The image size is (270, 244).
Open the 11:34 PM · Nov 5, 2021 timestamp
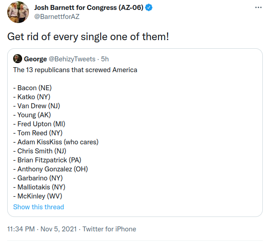click(x=42, y=229)
